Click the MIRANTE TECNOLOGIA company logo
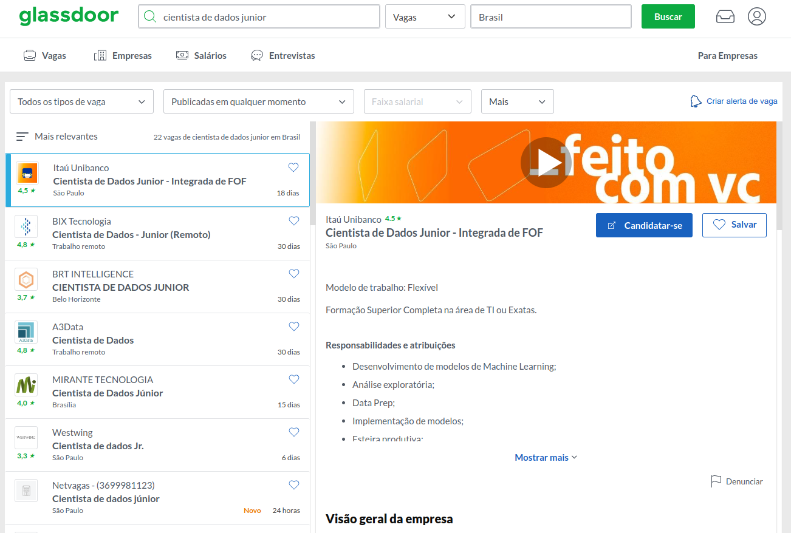Viewport: 791px width, 533px height. pos(26,385)
